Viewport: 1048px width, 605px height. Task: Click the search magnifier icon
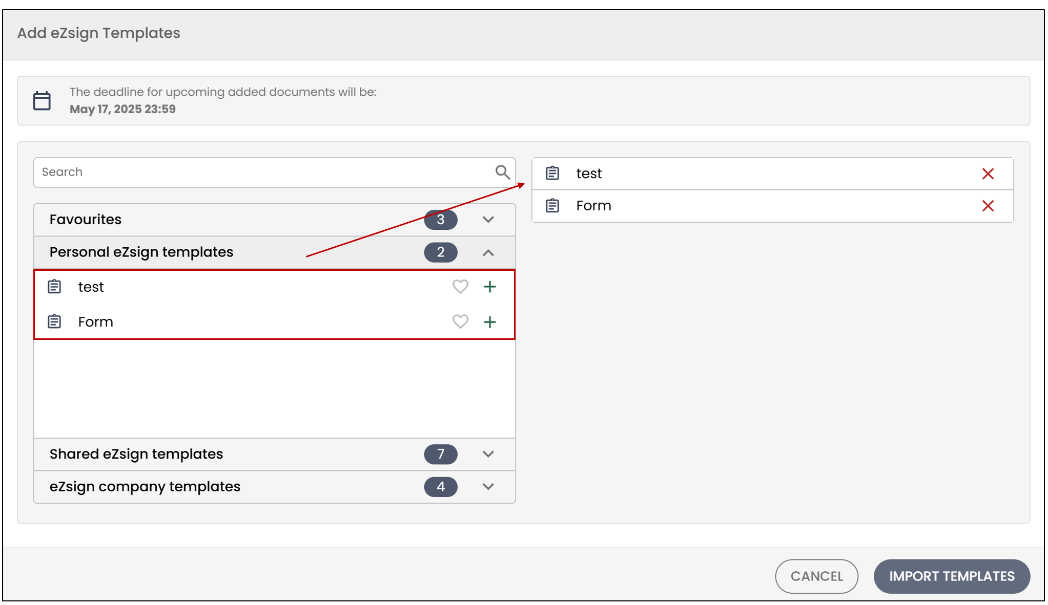(502, 172)
